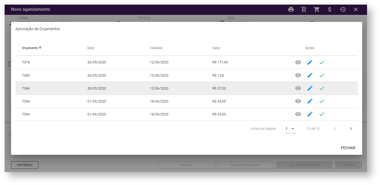Select budget number 7394 cell
This screenshot has height=185, width=380.
[26, 101]
